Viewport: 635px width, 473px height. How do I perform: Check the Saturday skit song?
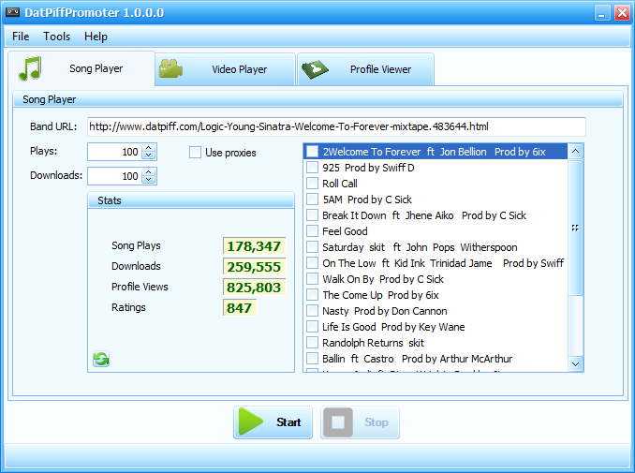pyautogui.click(x=312, y=247)
